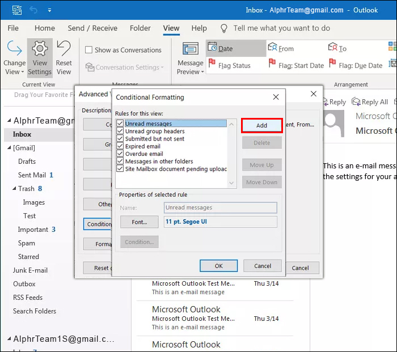397x352 pixels.
Task: Click the lightbulb Tell me icon
Action: (x=224, y=28)
